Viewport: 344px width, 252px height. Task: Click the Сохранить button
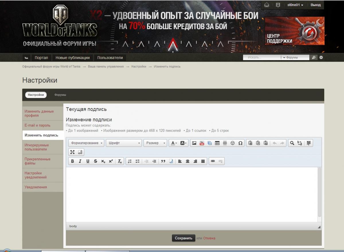point(183,238)
